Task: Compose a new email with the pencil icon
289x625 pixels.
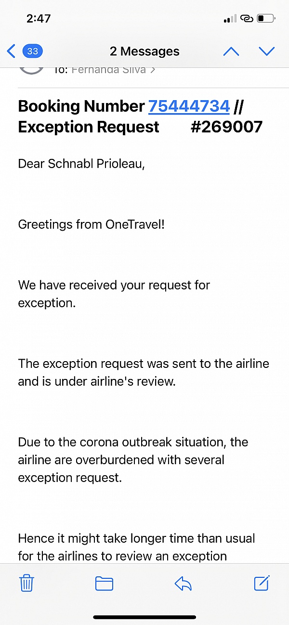Action: [261, 584]
